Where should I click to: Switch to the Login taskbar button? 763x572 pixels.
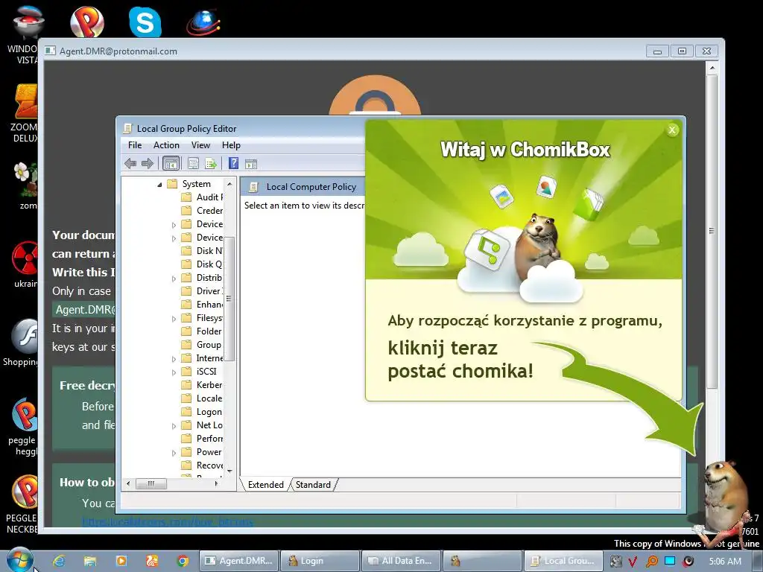320,561
